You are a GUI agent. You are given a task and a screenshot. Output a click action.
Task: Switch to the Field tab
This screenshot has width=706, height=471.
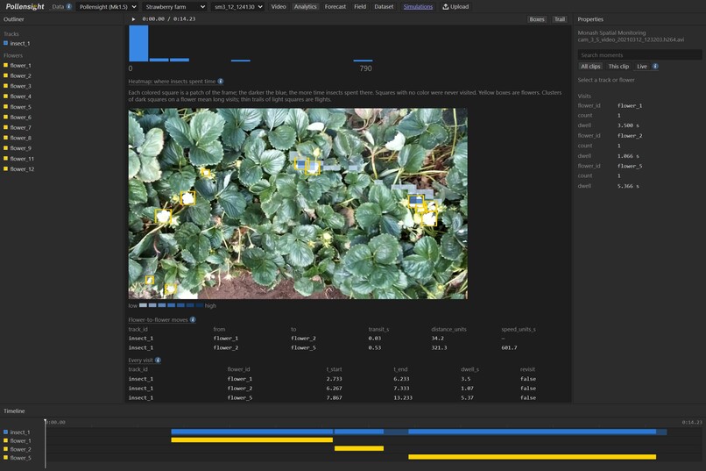360,7
